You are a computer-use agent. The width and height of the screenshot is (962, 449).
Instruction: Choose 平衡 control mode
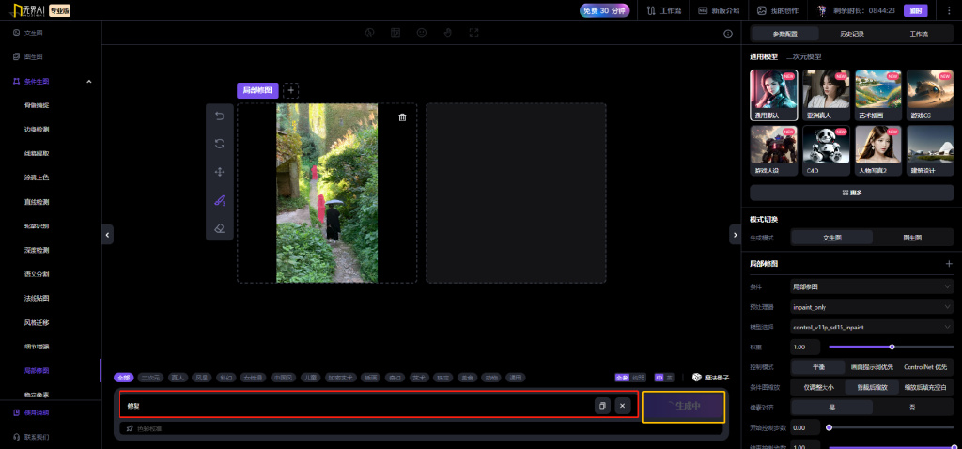818,366
